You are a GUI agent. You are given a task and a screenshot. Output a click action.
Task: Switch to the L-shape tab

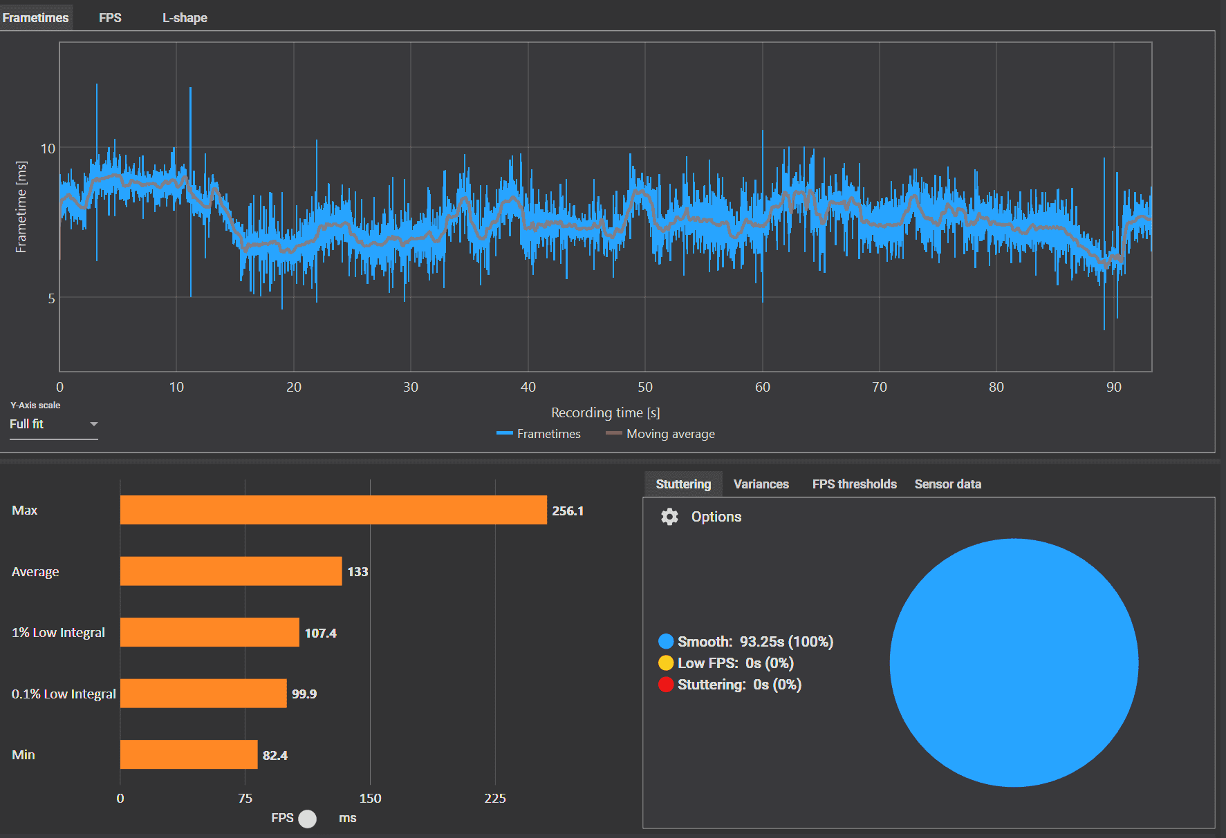185,17
